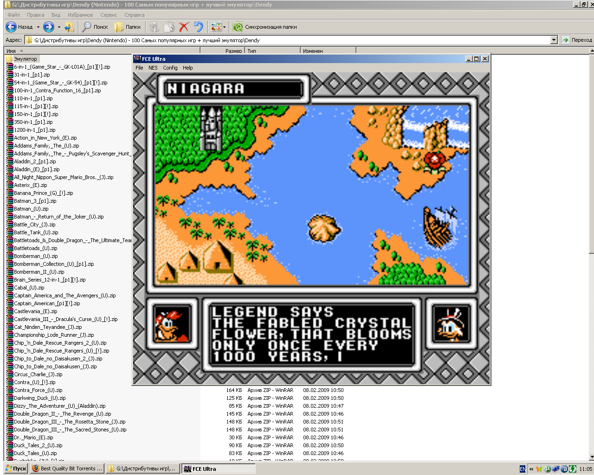This screenshot has width=594, height=475.
Task: Select file Duck_Tales_2_(U).zip by name
Action: click(38, 445)
